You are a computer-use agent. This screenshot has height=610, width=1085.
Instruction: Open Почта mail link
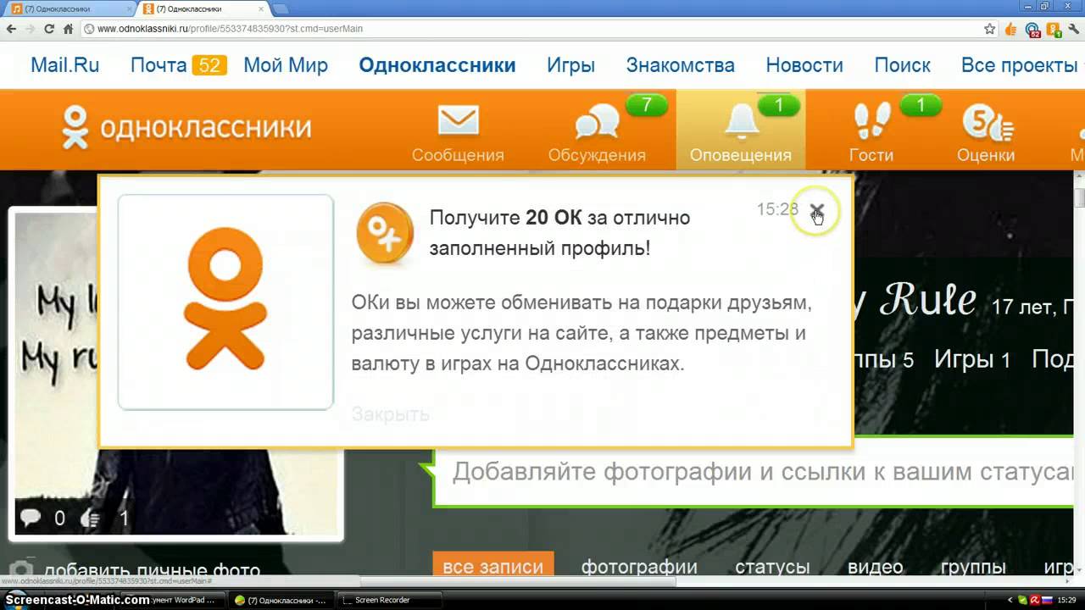click(x=159, y=65)
